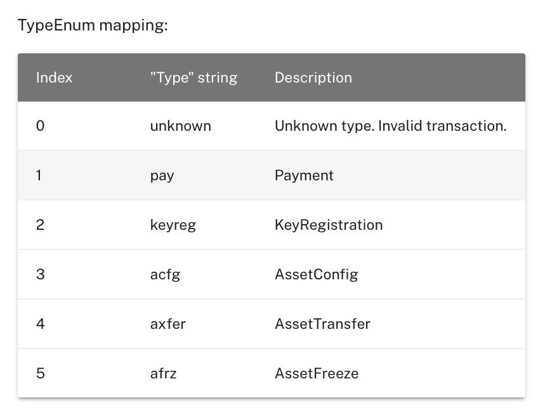
Task: Click index 2 cell in table
Action: [41, 225]
